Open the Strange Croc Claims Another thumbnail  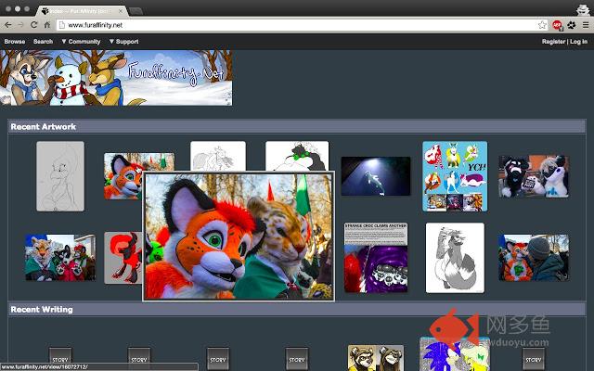coord(376,258)
